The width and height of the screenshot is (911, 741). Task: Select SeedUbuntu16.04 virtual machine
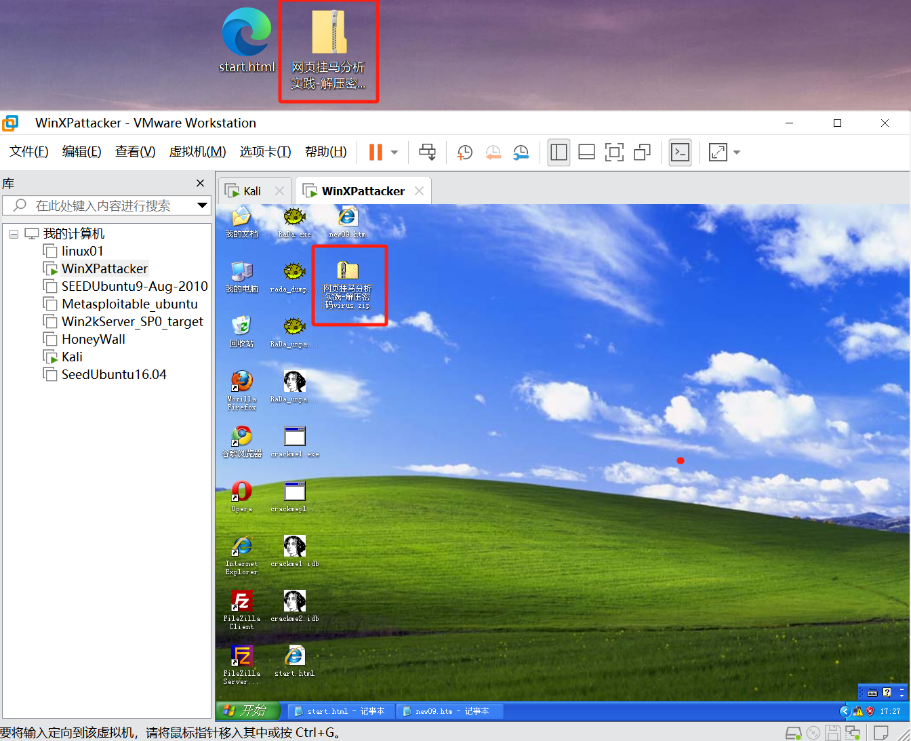pos(114,375)
